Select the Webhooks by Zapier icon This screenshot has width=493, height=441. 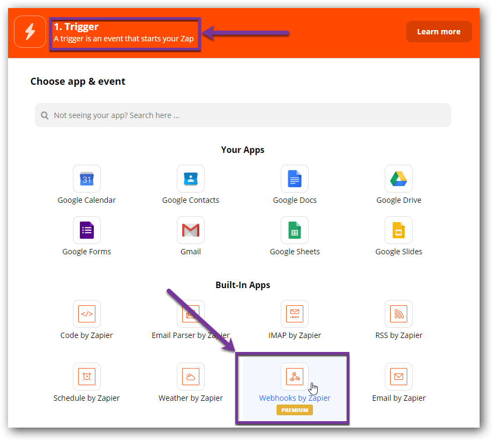pos(295,377)
